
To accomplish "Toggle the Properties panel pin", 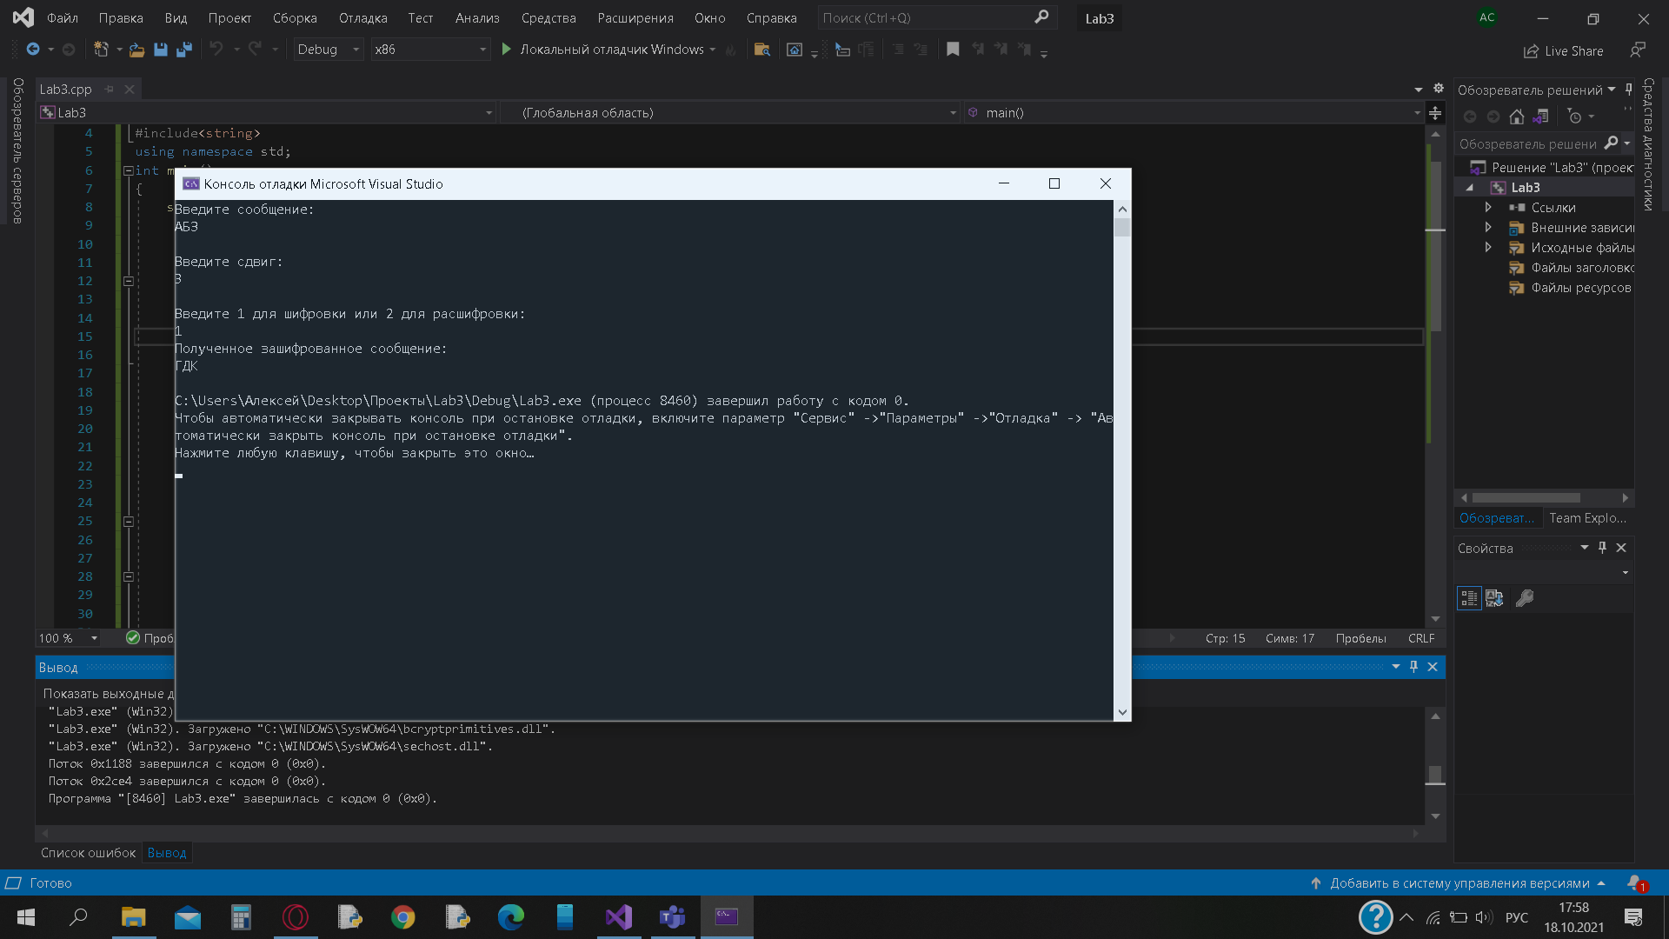I will (x=1602, y=548).
